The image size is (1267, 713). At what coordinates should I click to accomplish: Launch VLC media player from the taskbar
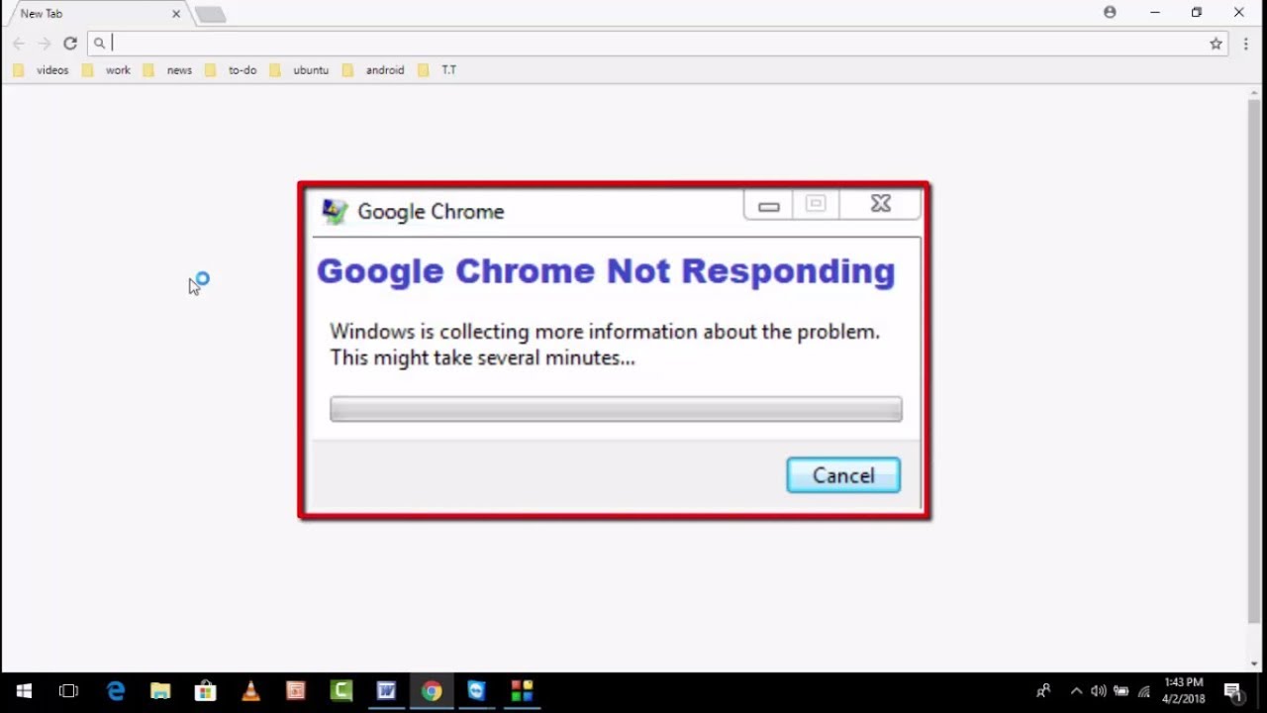[250, 691]
